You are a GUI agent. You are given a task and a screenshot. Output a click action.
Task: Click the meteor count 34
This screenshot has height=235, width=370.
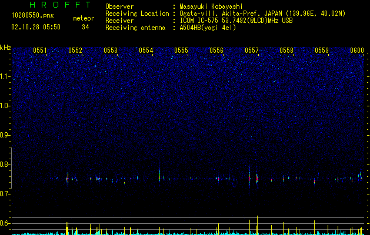[85, 27]
